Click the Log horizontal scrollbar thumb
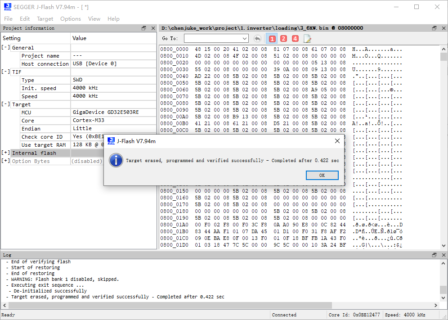The height and width of the screenshot is (320, 448). pyautogui.click(x=170, y=305)
